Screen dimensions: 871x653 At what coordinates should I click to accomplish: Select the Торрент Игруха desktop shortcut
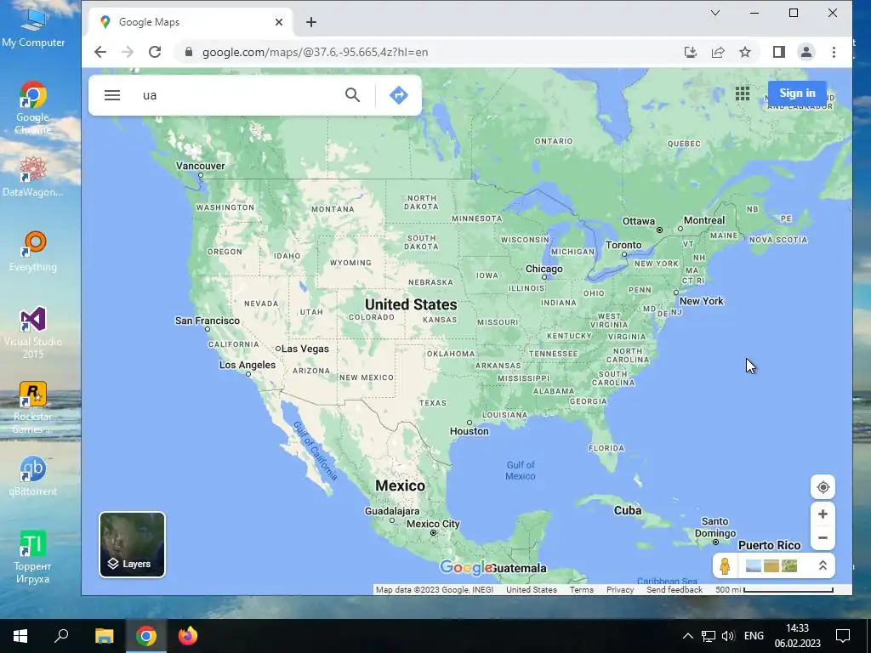(x=33, y=557)
